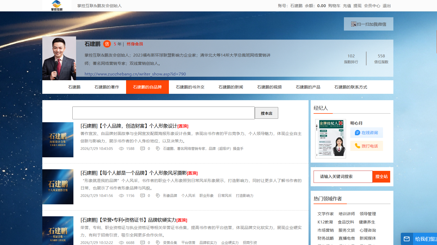
Task: Go to the 石建鹏的新闻 tab
Action: coord(231,87)
